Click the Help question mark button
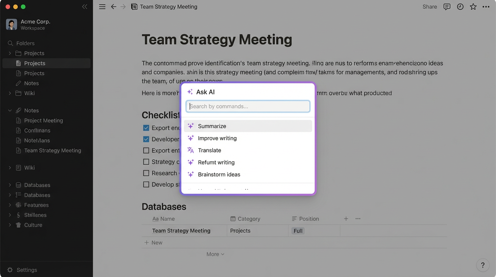The image size is (496, 277). (483, 265)
